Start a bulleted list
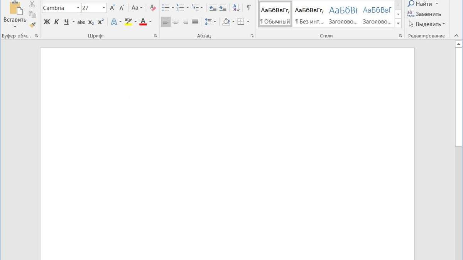The width and height of the screenshot is (463, 260). pos(166,8)
